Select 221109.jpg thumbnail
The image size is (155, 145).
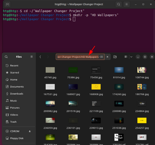coord(96,103)
